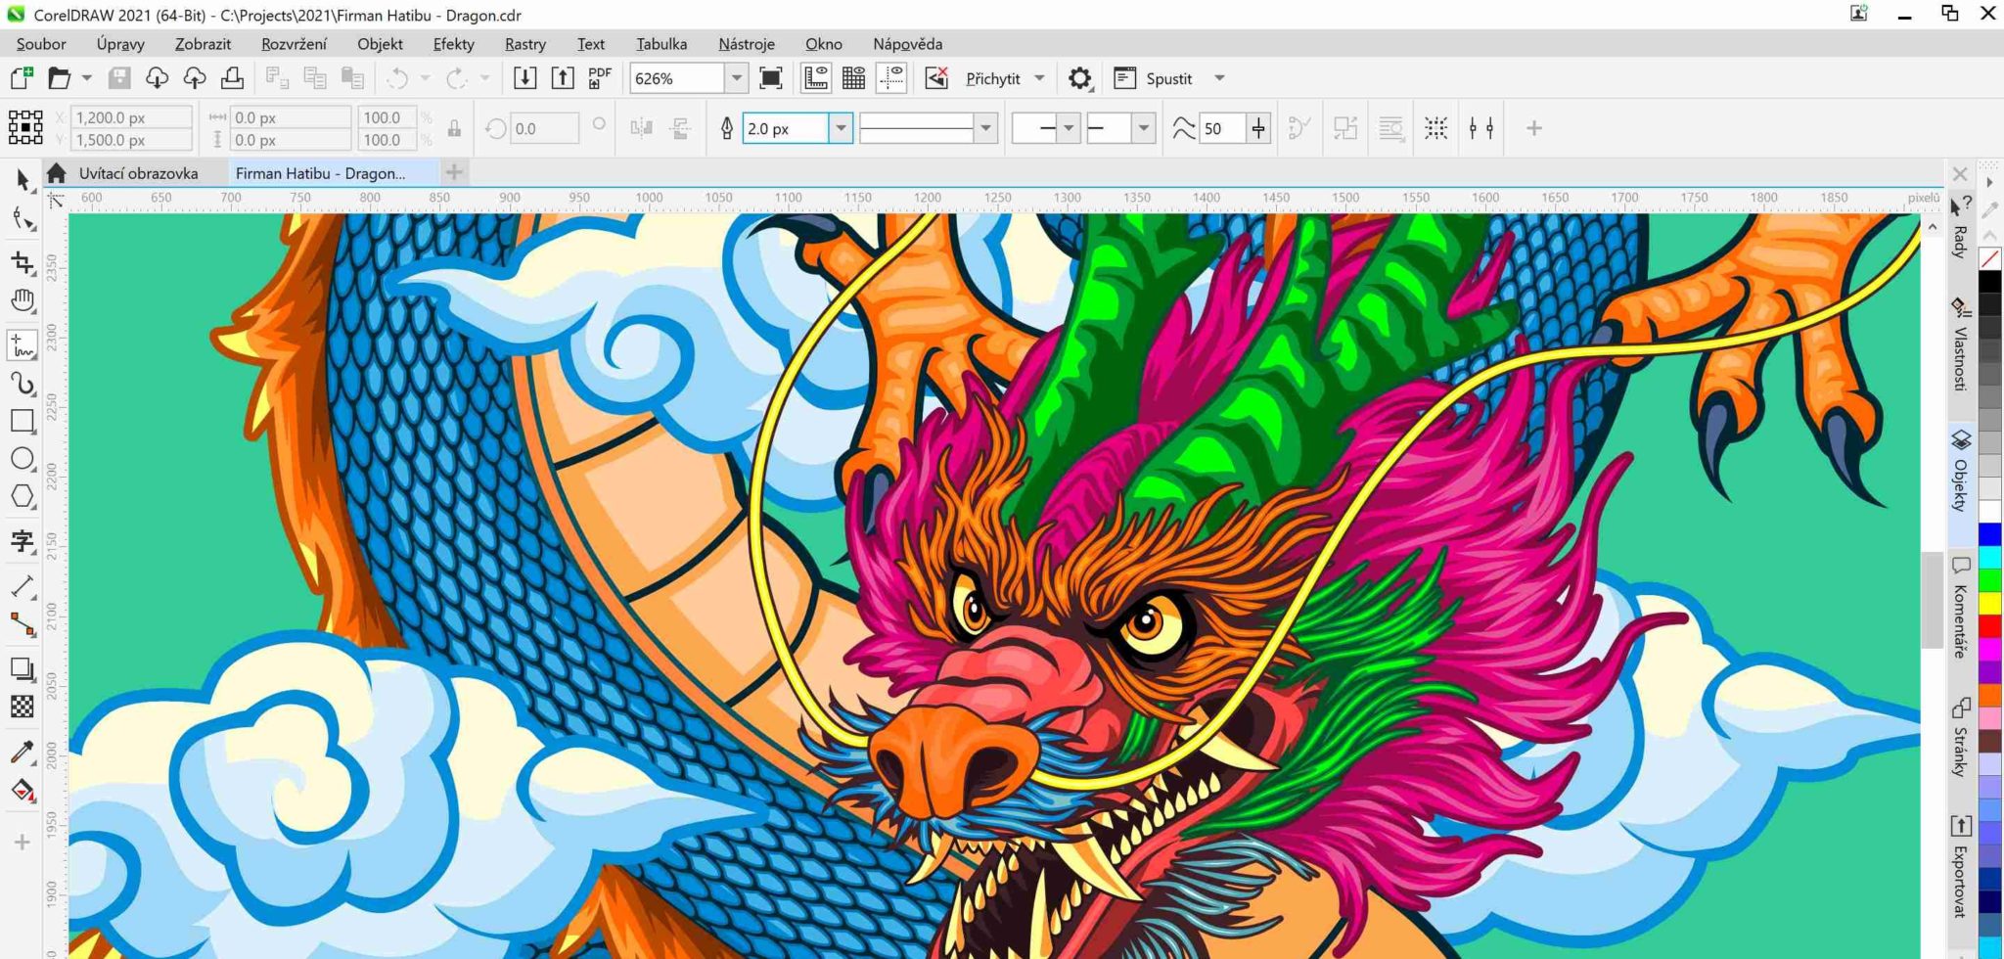Click the Spustit button
The height and width of the screenshot is (959, 2004).
(x=1168, y=78)
